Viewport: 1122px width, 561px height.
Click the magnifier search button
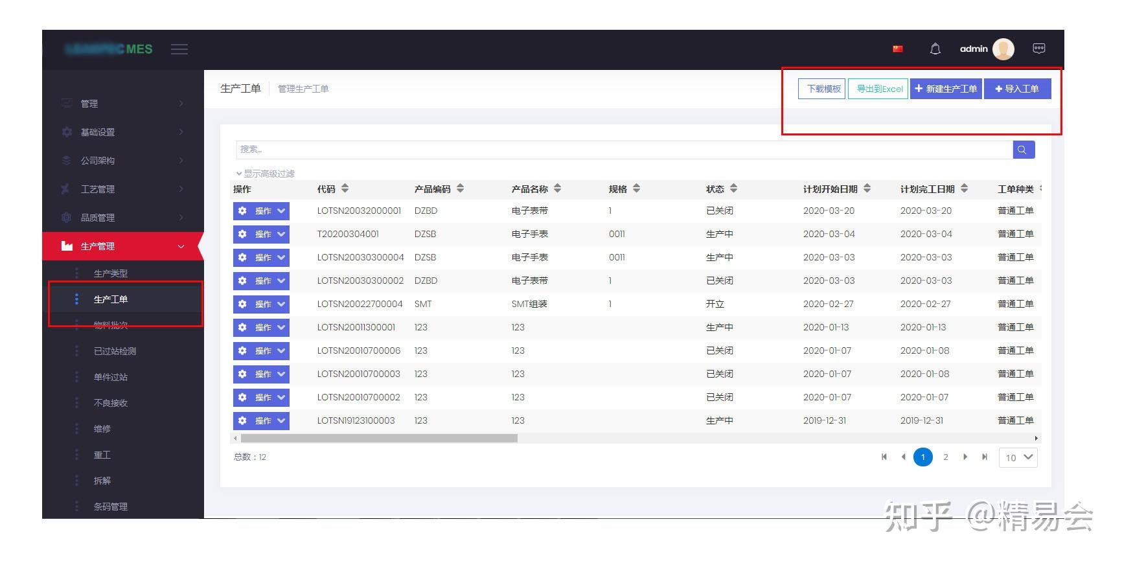[x=1024, y=150]
